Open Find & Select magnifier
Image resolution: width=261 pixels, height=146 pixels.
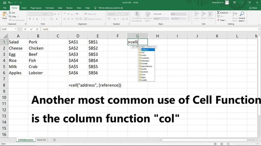click(x=242, y=14)
